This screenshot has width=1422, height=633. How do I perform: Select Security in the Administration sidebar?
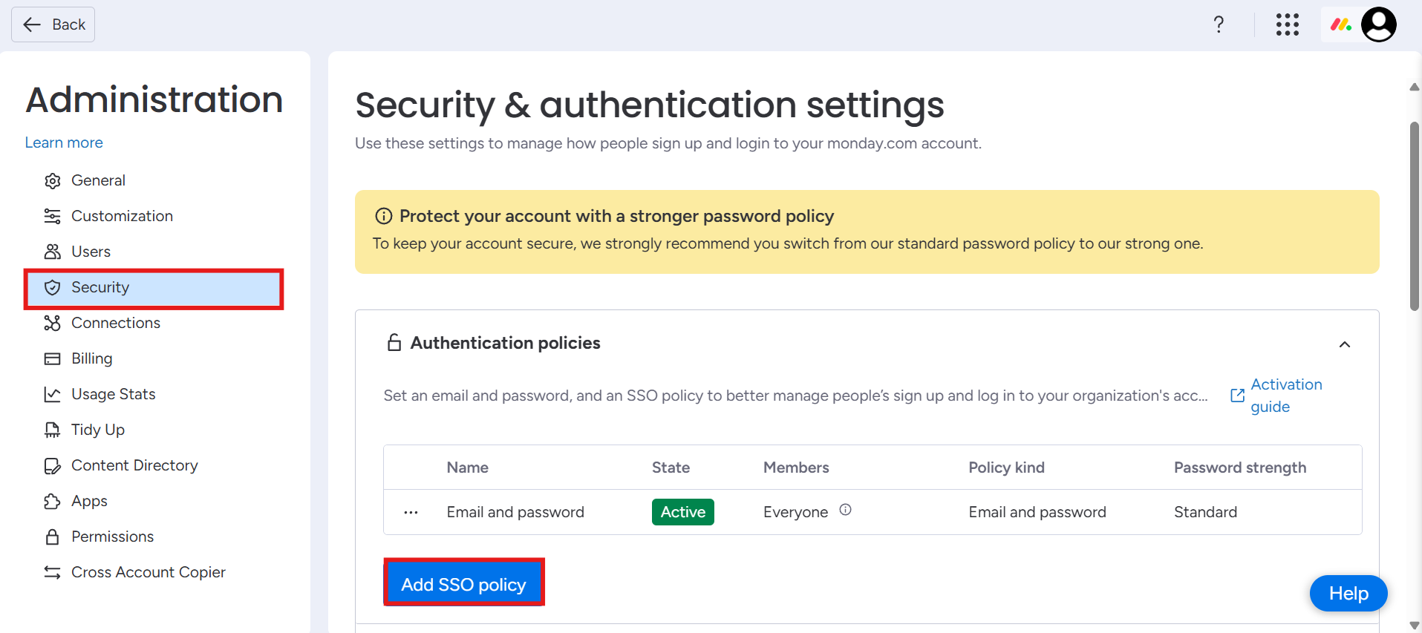(100, 287)
